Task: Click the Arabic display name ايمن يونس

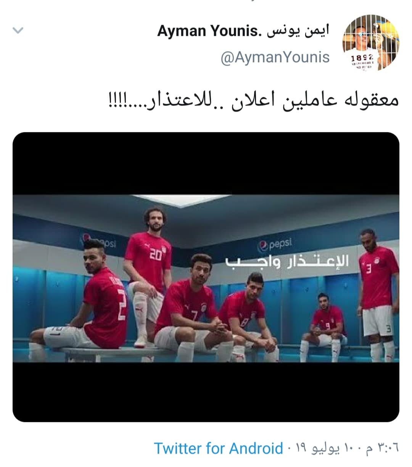Action: click(x=296, y=31)
